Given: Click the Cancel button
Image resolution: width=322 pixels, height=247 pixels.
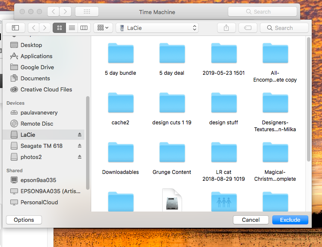Looking at the screenshot, I should (x=251, y=220).
